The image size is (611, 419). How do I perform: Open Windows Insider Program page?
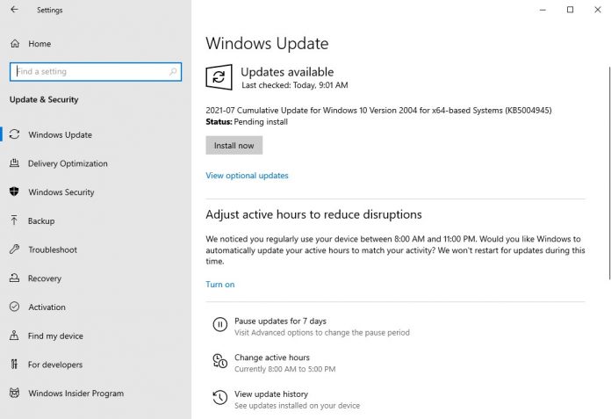(x=75, y=394)
